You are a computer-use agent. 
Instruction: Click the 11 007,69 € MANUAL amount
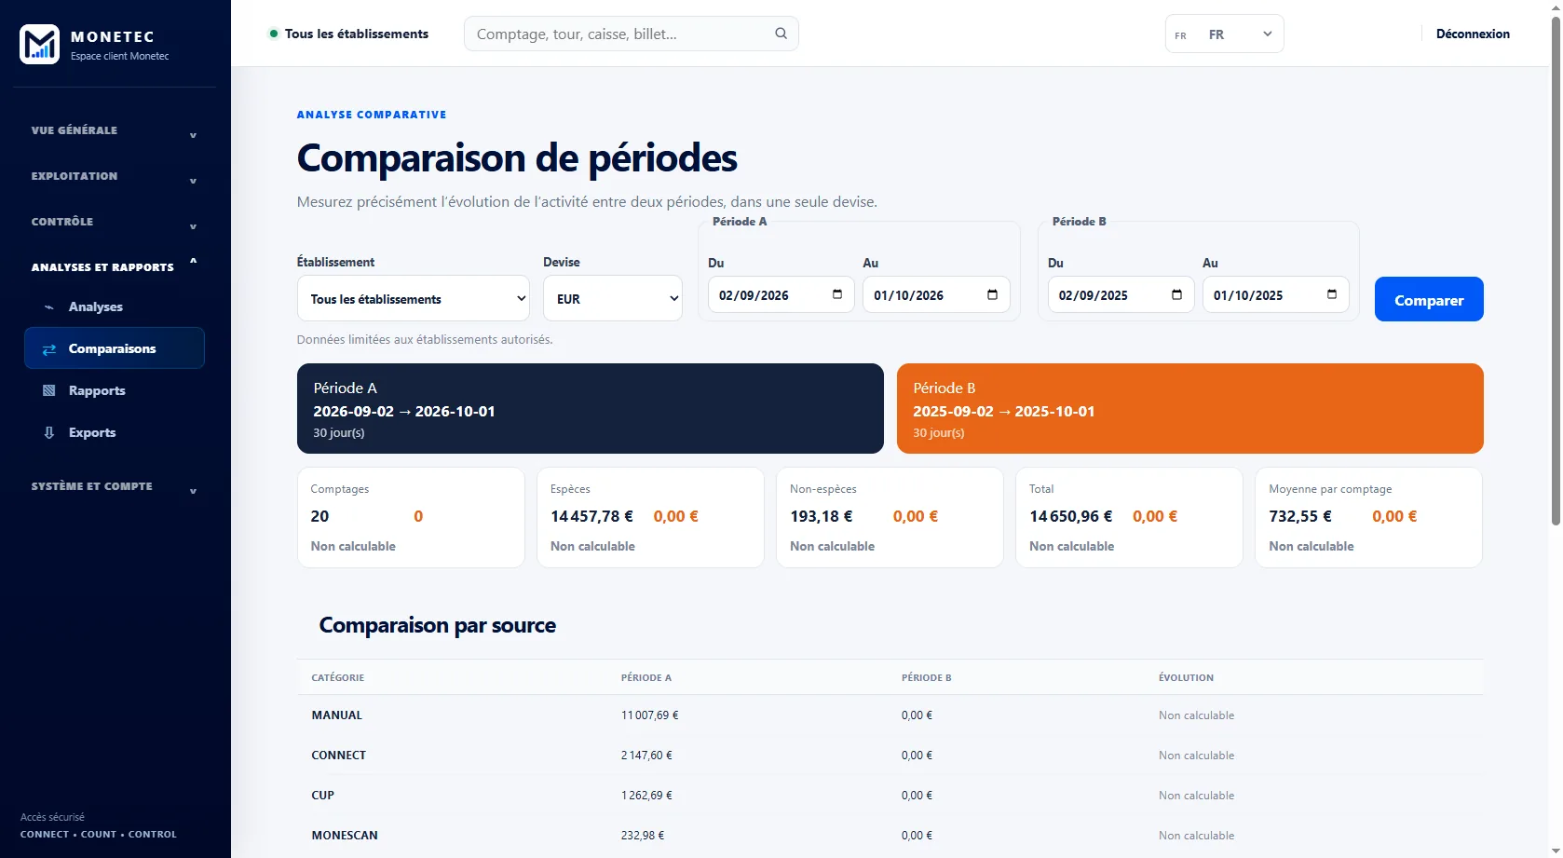(x=650, y=715)
